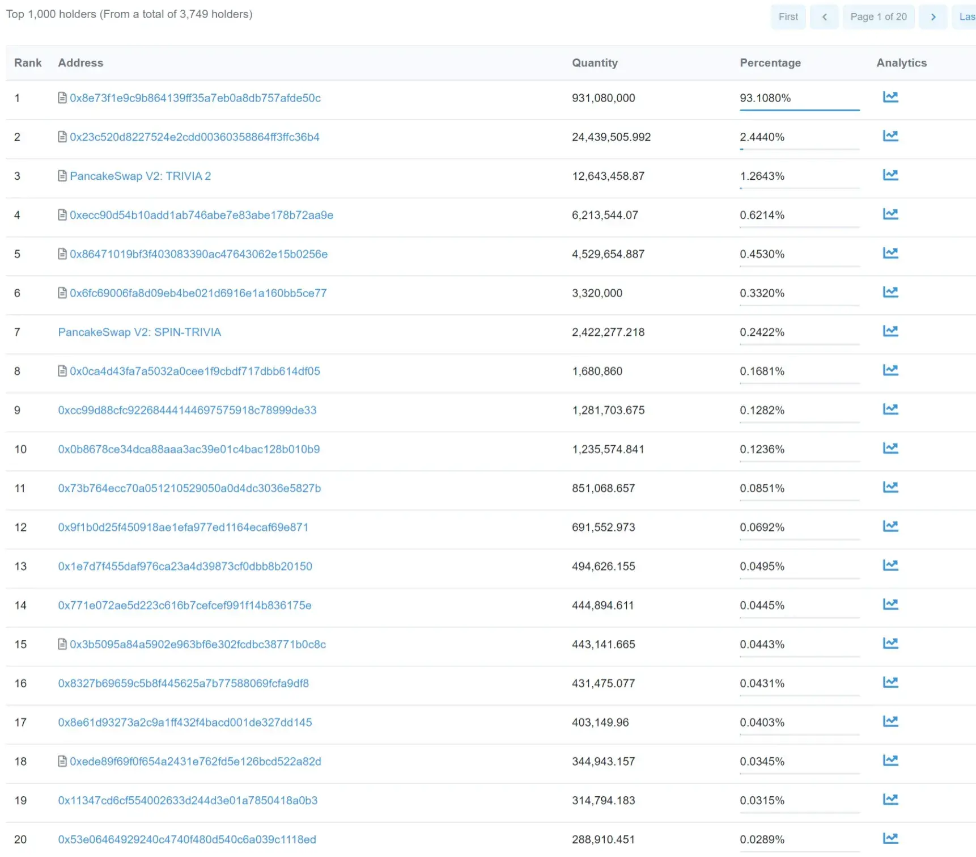This screenshot has width=976, height=857.
Task: Open address 0x0b8678ce34dca88aaa3ac39e01c4bac128b010b9
Action: click(189, 450)
